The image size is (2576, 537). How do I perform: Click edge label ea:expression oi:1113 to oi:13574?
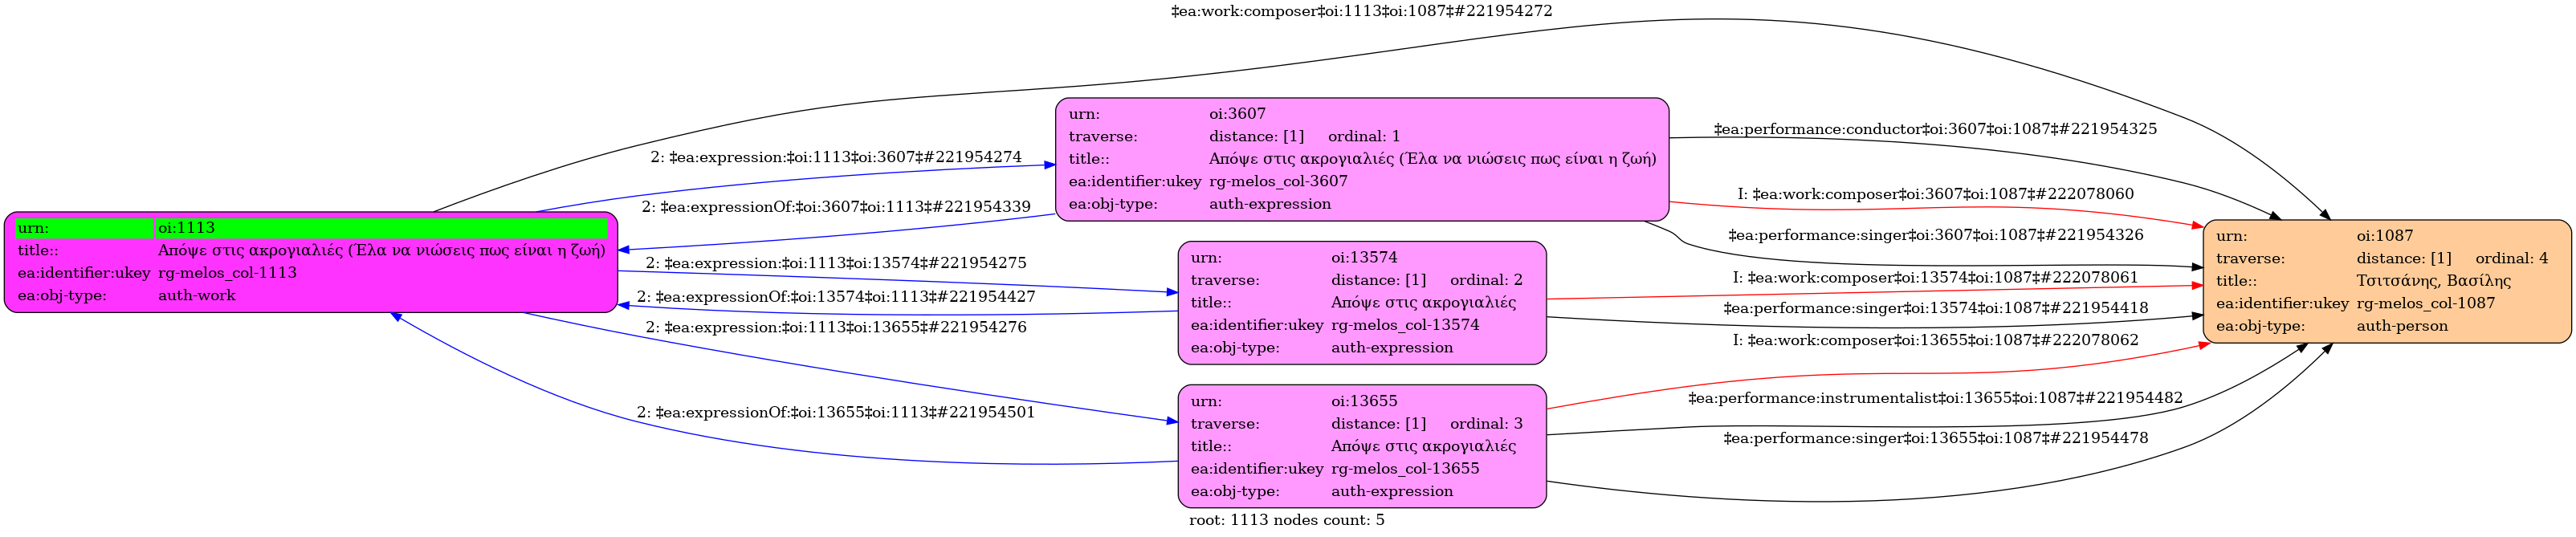point(836,263)
